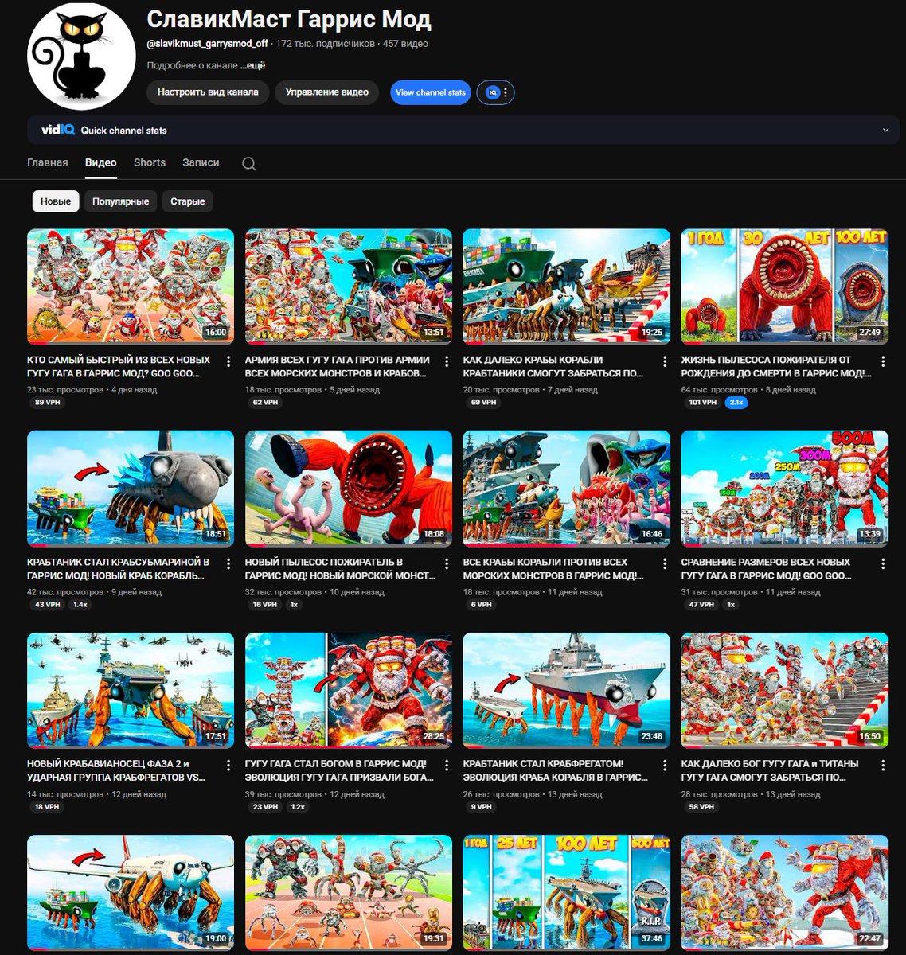Open the 19:31 video thumbnail
Viewport: 906px width, 955px height.
tap(349, 893)
